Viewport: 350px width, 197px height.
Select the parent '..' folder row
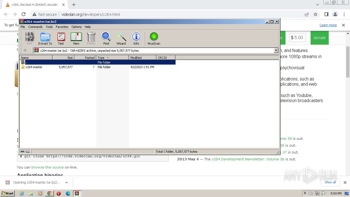(98, 62)
